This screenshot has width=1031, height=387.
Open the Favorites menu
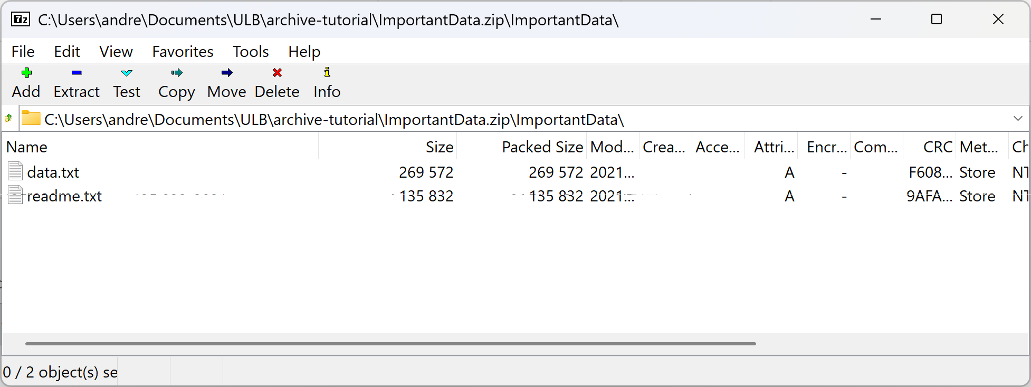tap(183, 52)
